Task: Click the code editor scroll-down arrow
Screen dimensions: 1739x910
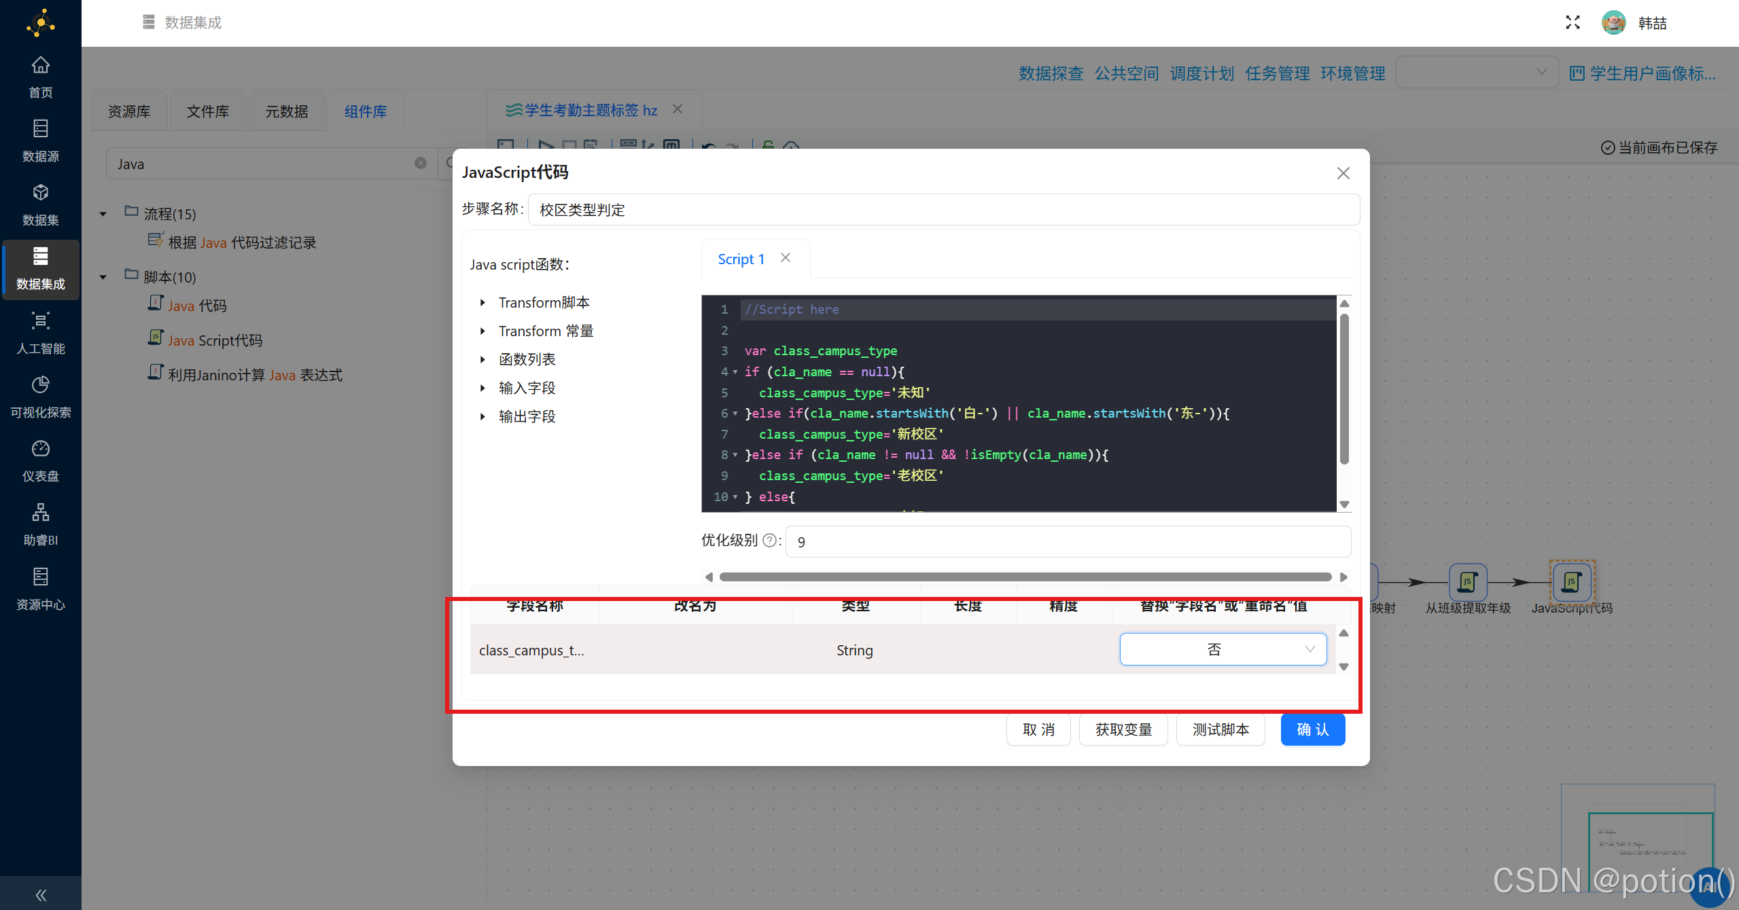Action: click(x=1343, y=505)
